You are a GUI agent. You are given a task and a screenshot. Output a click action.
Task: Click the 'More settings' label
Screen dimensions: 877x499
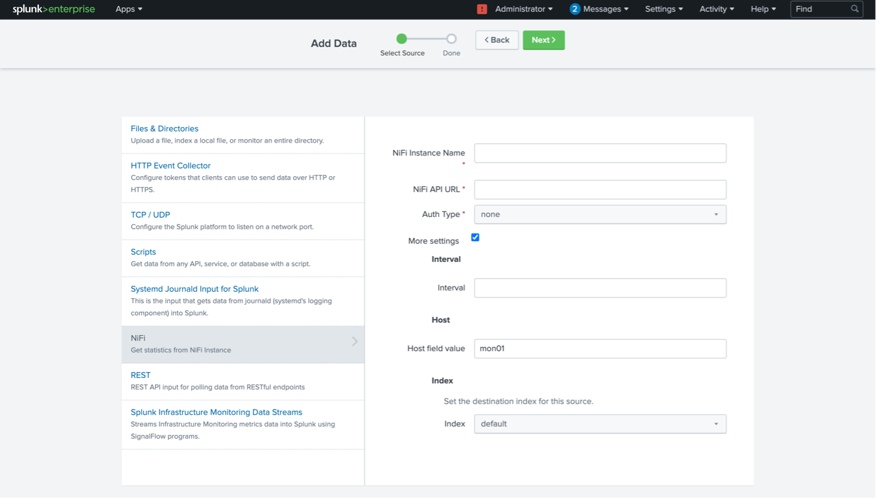(x=434, y=241)
